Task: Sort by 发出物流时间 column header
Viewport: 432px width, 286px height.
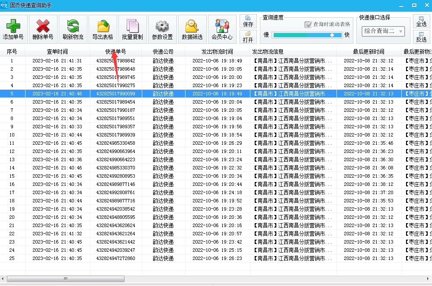Action: click(218, 52)
